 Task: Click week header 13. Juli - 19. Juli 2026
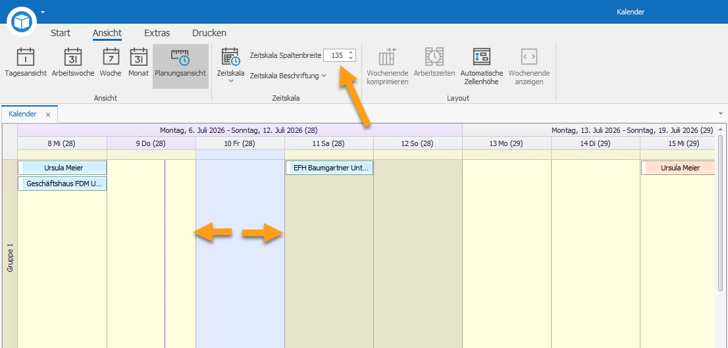[588, 130]
